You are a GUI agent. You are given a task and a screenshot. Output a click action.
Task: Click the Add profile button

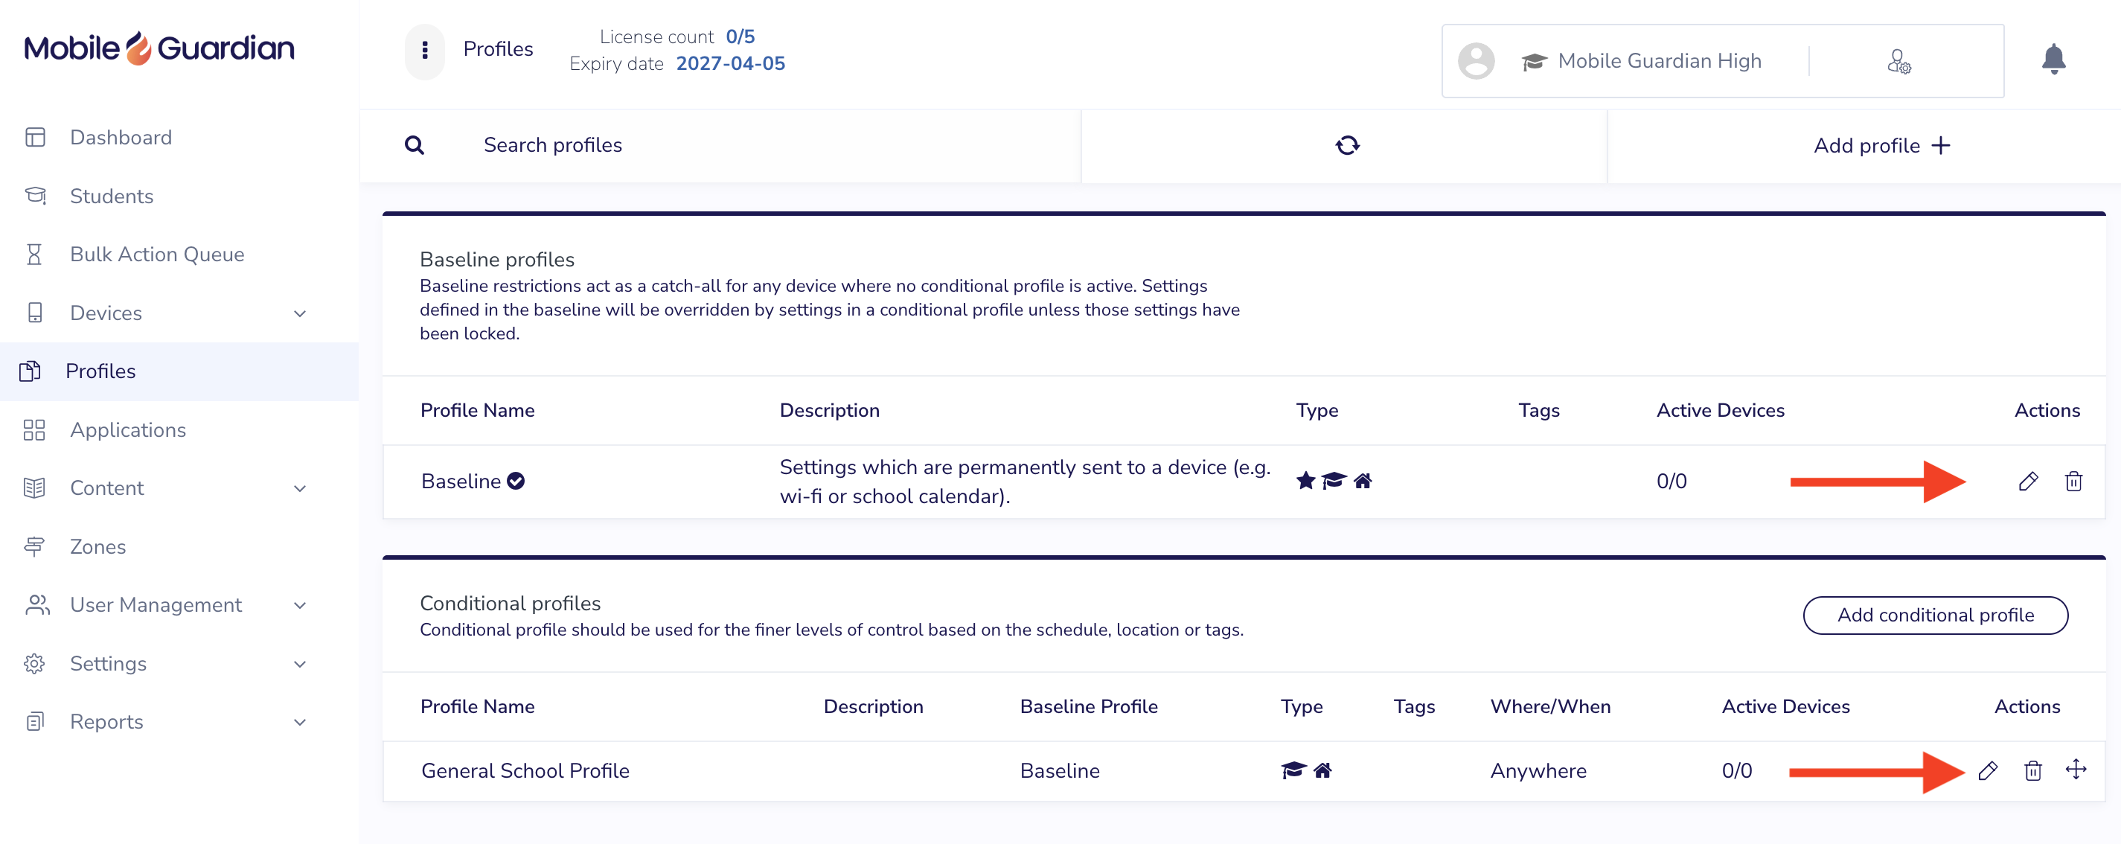(x=1882, y=146)
